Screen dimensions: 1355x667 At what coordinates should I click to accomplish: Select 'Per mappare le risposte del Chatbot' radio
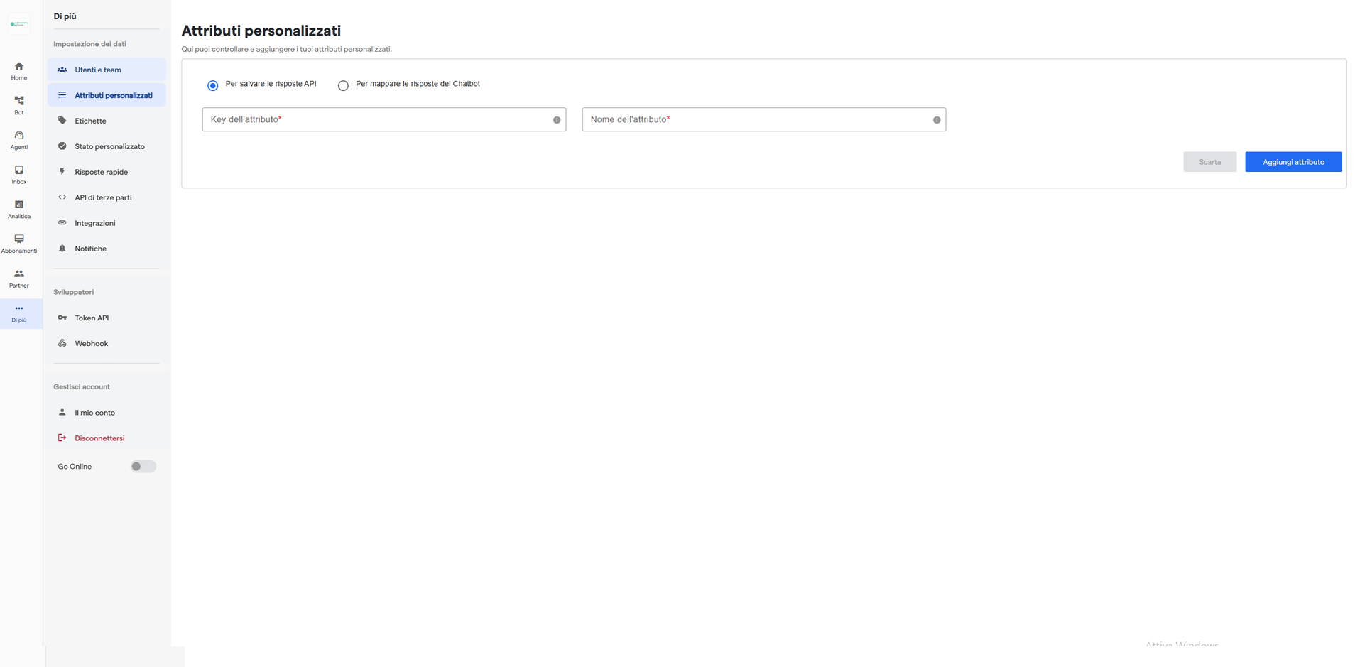(343, 85)
